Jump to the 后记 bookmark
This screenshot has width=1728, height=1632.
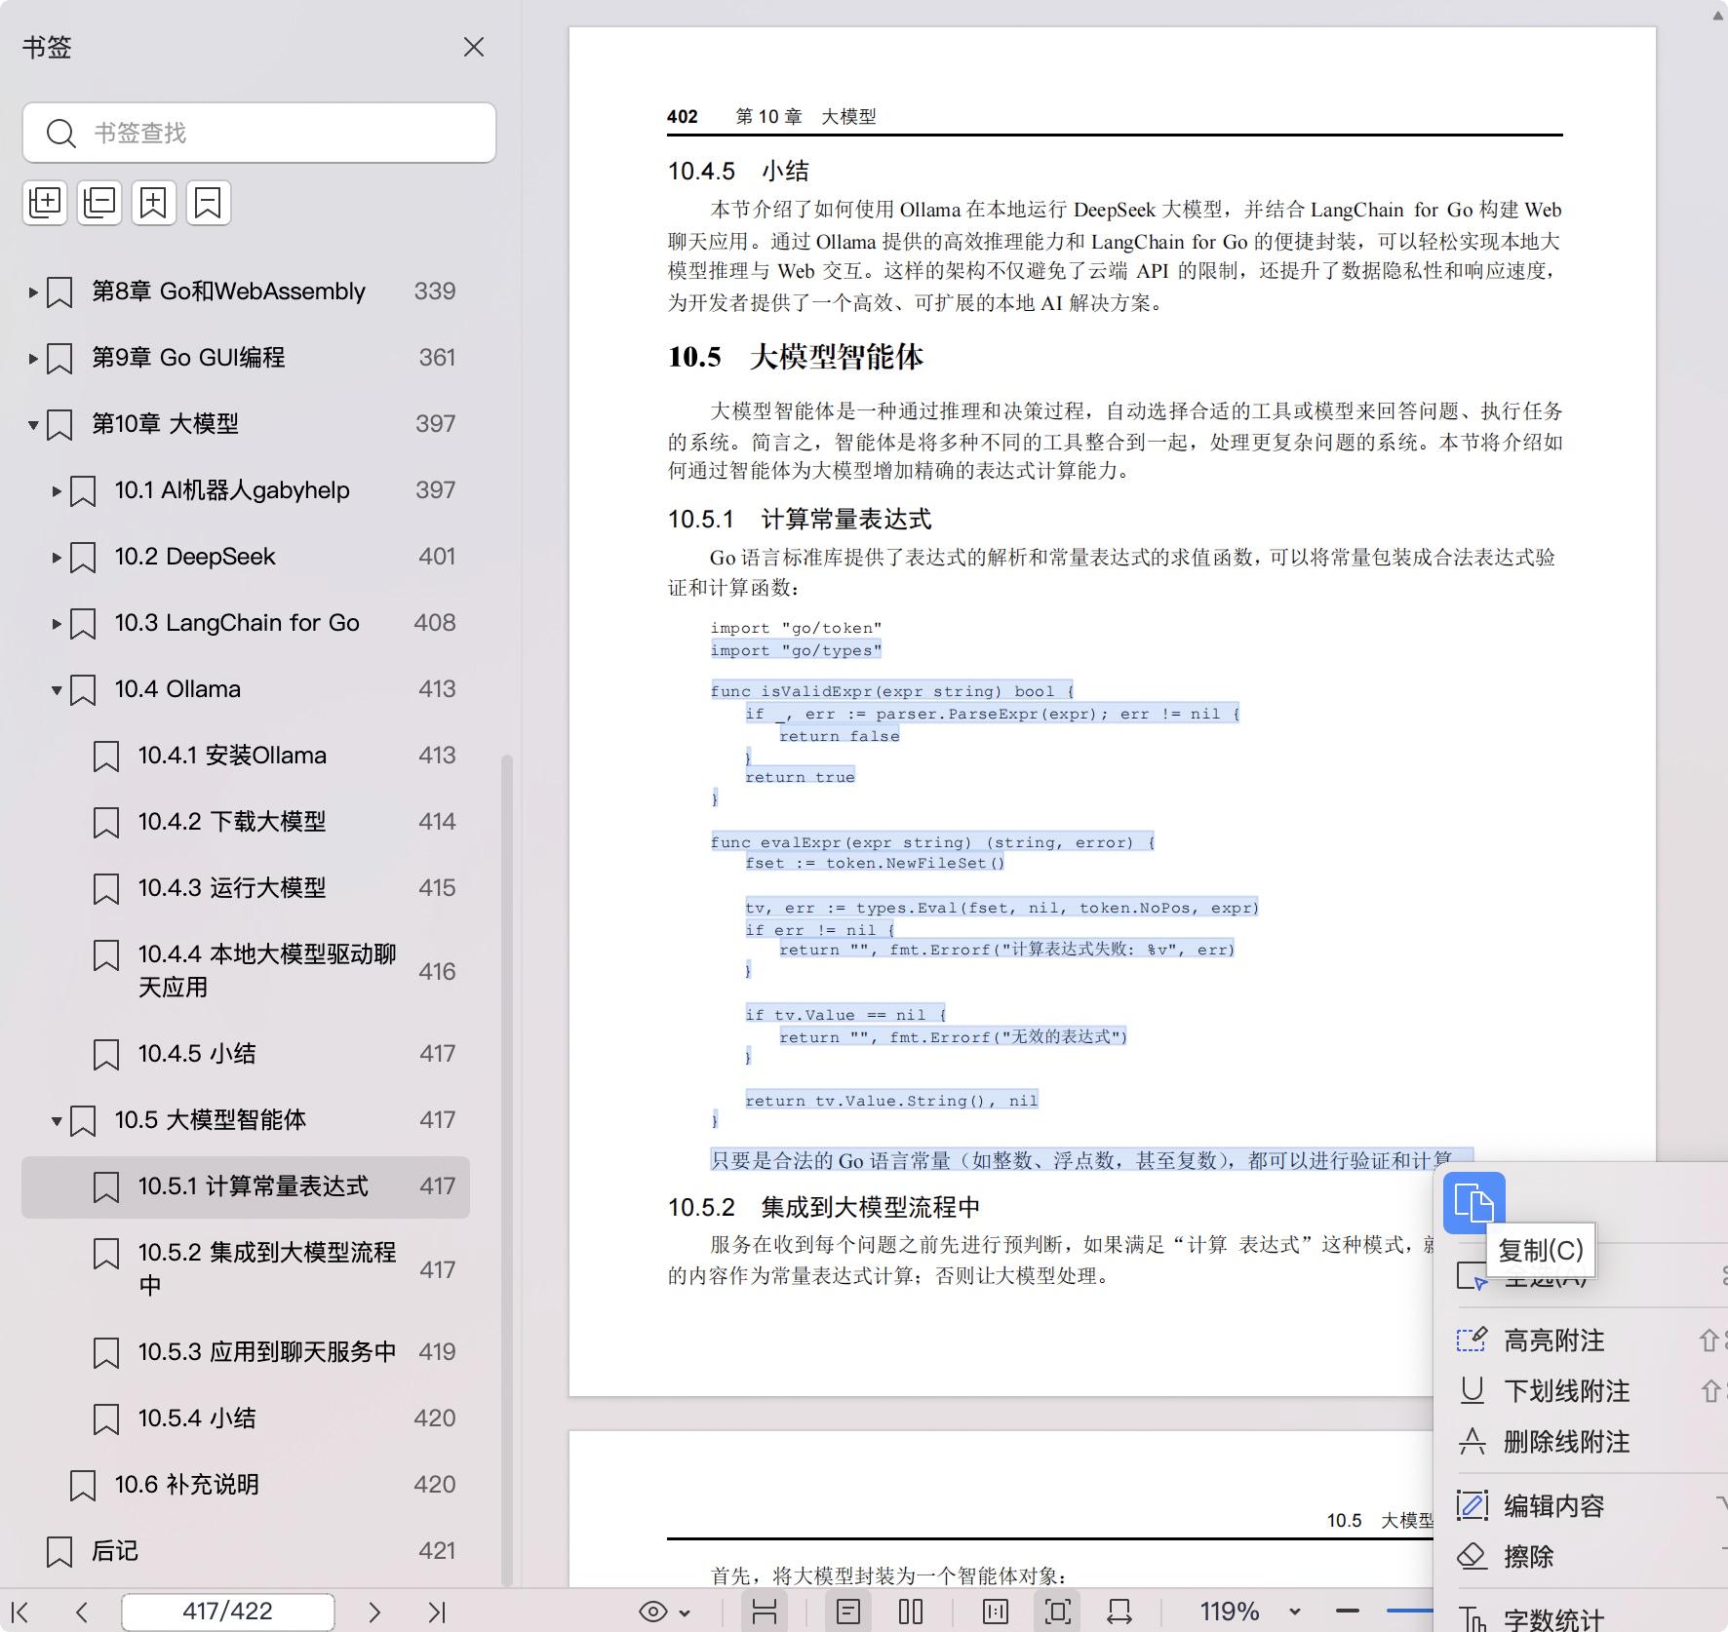click(115, 1550)
